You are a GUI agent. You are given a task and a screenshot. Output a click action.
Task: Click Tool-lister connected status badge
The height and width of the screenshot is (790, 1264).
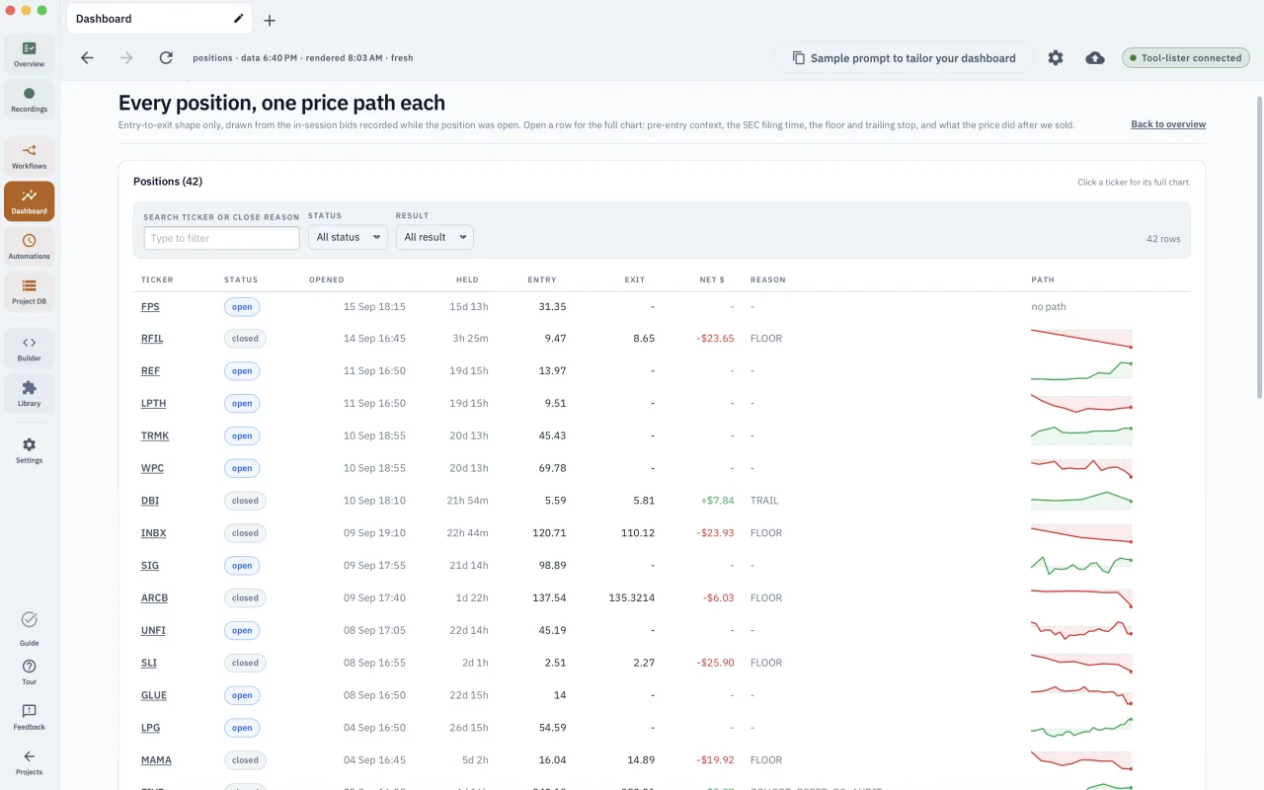coord(1186,58)
